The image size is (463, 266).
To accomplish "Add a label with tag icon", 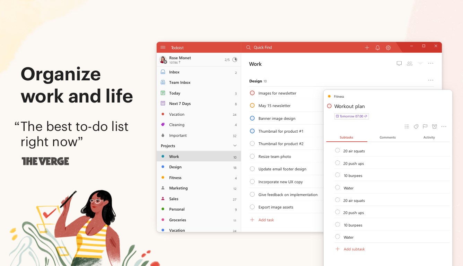I will click(416, 126).
